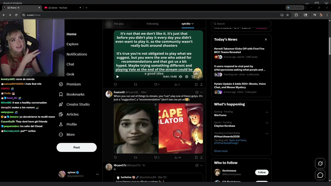This screenshot has width=331, height=186.
Task: Click the Search field on X
Action: 241,24
